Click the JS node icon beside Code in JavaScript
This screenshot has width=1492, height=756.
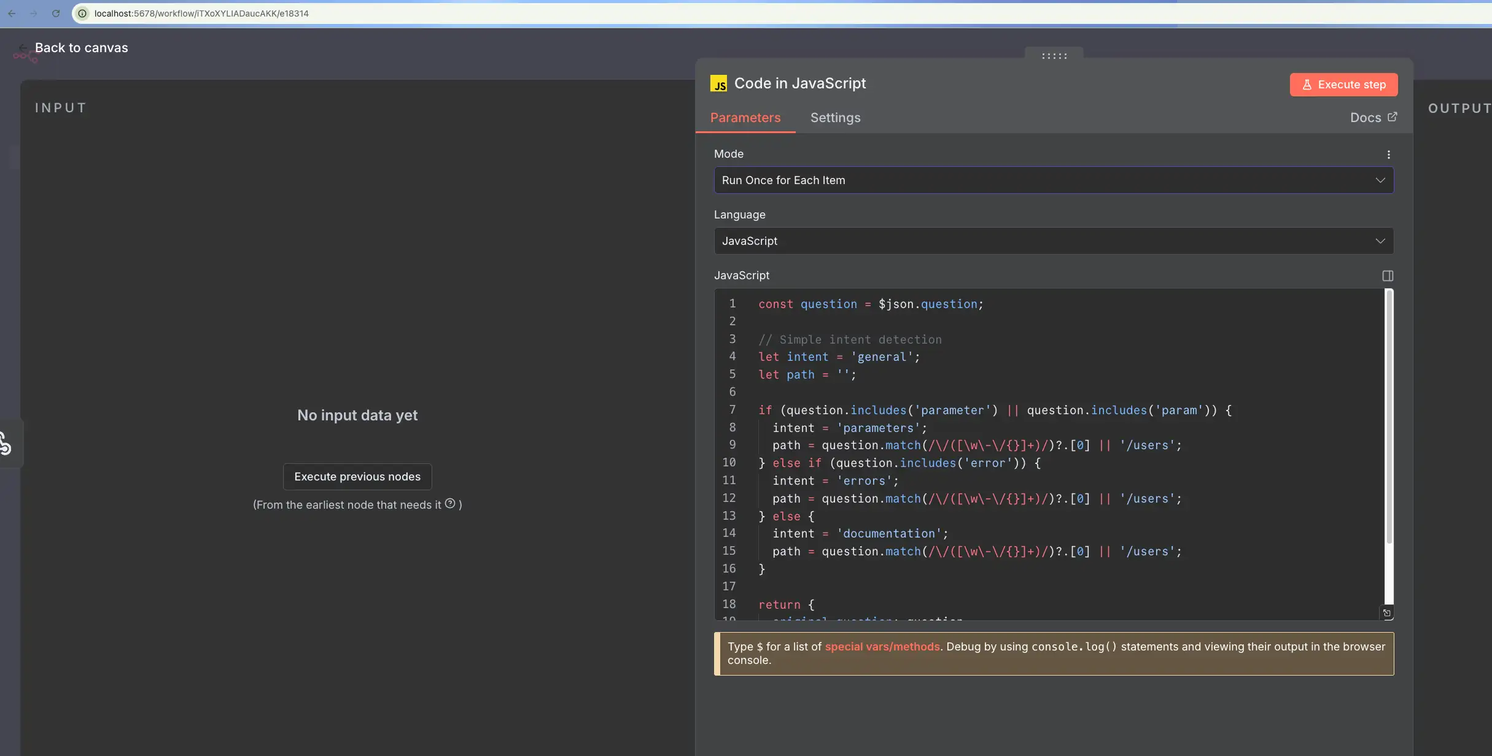tap(719, 83)
